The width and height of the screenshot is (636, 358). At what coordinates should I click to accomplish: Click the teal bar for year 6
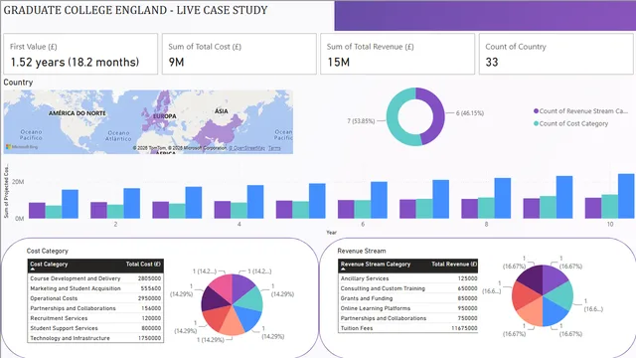pos(362,210)
